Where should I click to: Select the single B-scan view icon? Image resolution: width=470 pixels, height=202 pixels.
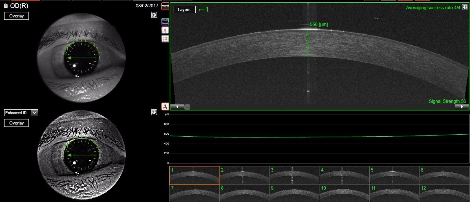[165, 6]
